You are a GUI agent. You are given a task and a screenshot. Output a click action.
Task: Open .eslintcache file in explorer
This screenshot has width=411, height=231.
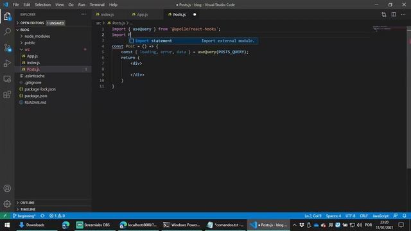[x=53, y=76]
